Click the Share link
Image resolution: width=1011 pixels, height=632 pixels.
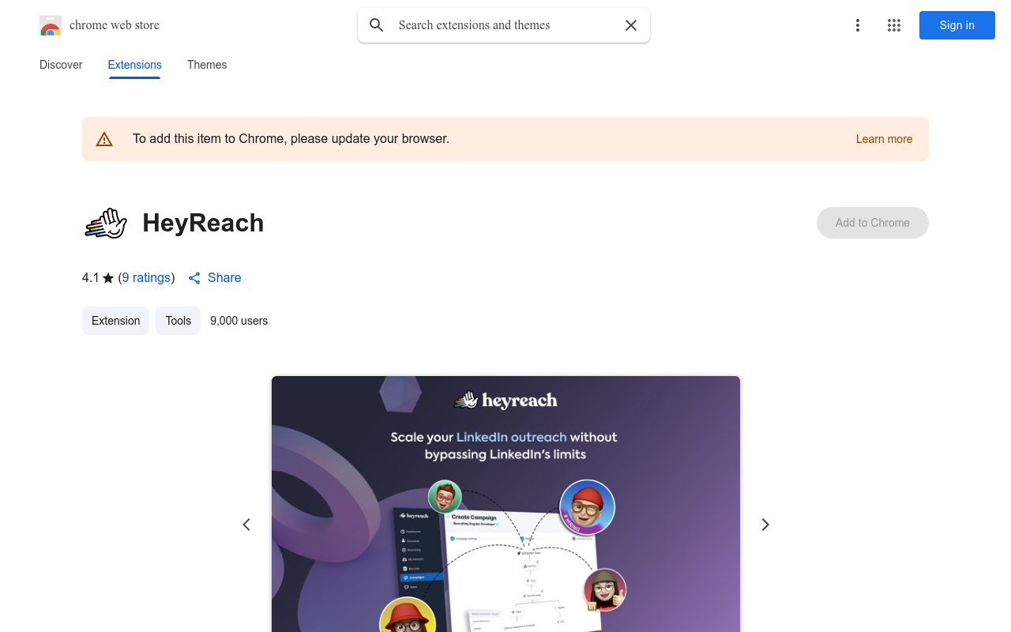(x=224, y=278)
